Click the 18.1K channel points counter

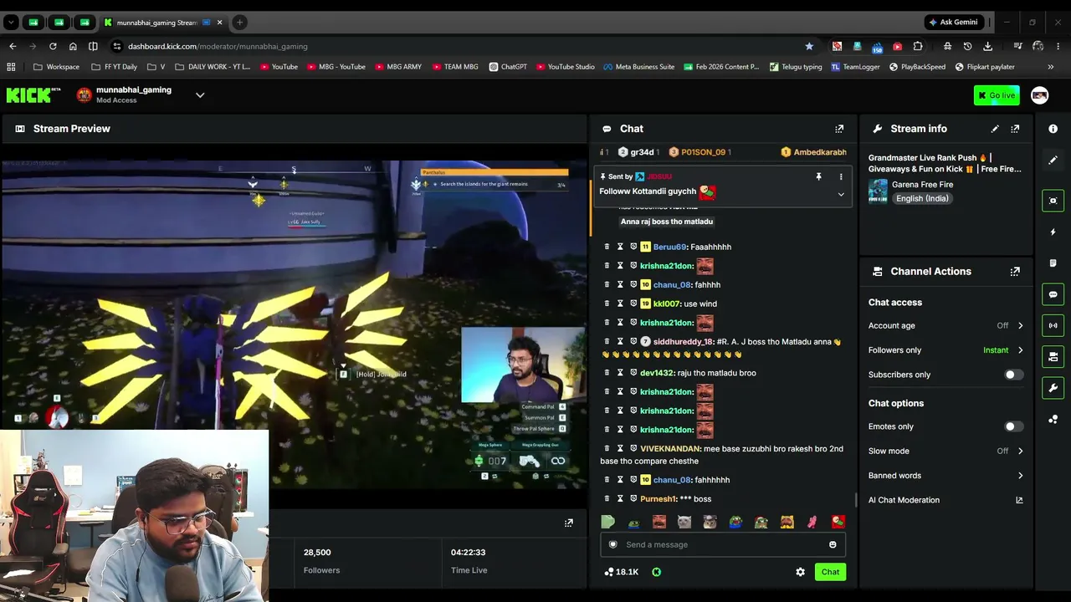click(621, 572)
